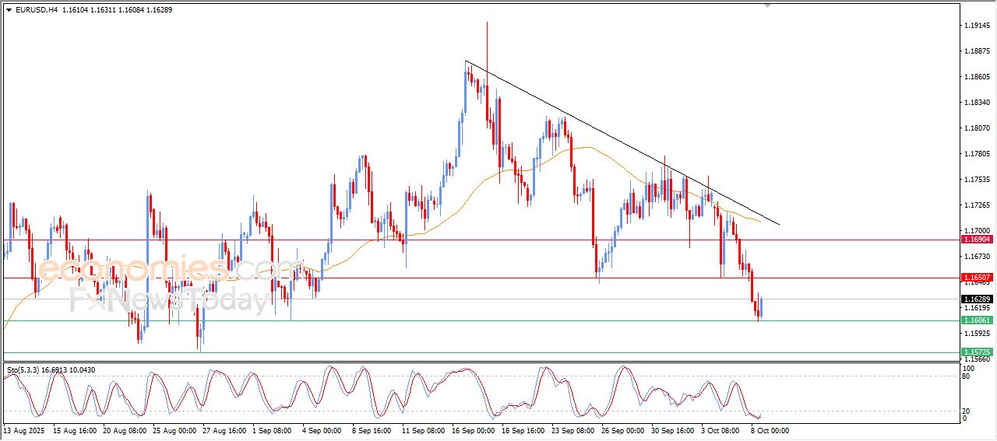Click the 1.15925 price axis value
Viewport: 997px width, 441px height.
[x=976, y=334]
